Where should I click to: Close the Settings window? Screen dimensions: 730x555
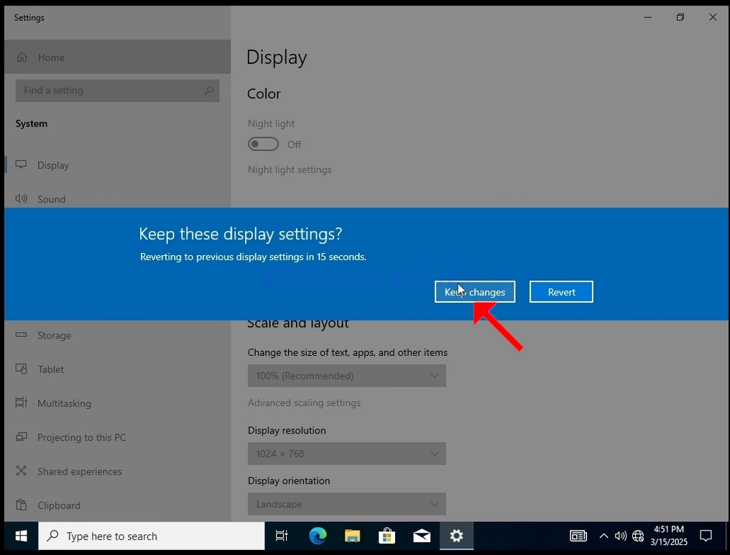tap(713, 17)
